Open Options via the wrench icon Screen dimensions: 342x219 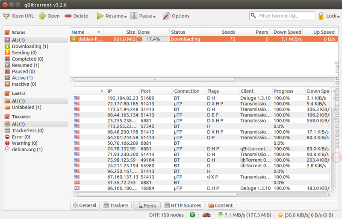[166, 16]
